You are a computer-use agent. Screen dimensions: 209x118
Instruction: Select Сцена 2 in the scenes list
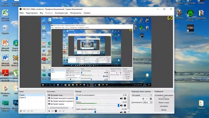32,98
